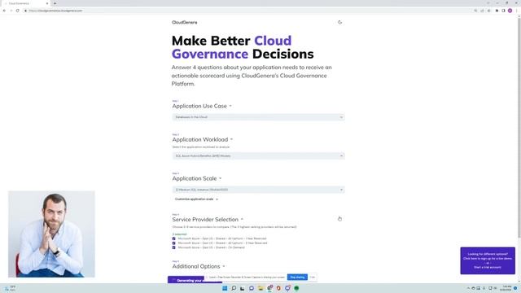
Task: Click the presenter webcam thumbnail
Action: click(x=51, y=234)
